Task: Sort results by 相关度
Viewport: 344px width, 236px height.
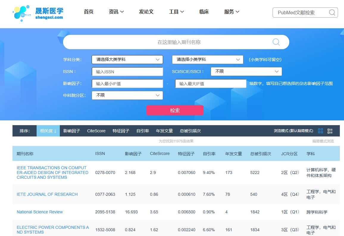Action: point(48,131)
